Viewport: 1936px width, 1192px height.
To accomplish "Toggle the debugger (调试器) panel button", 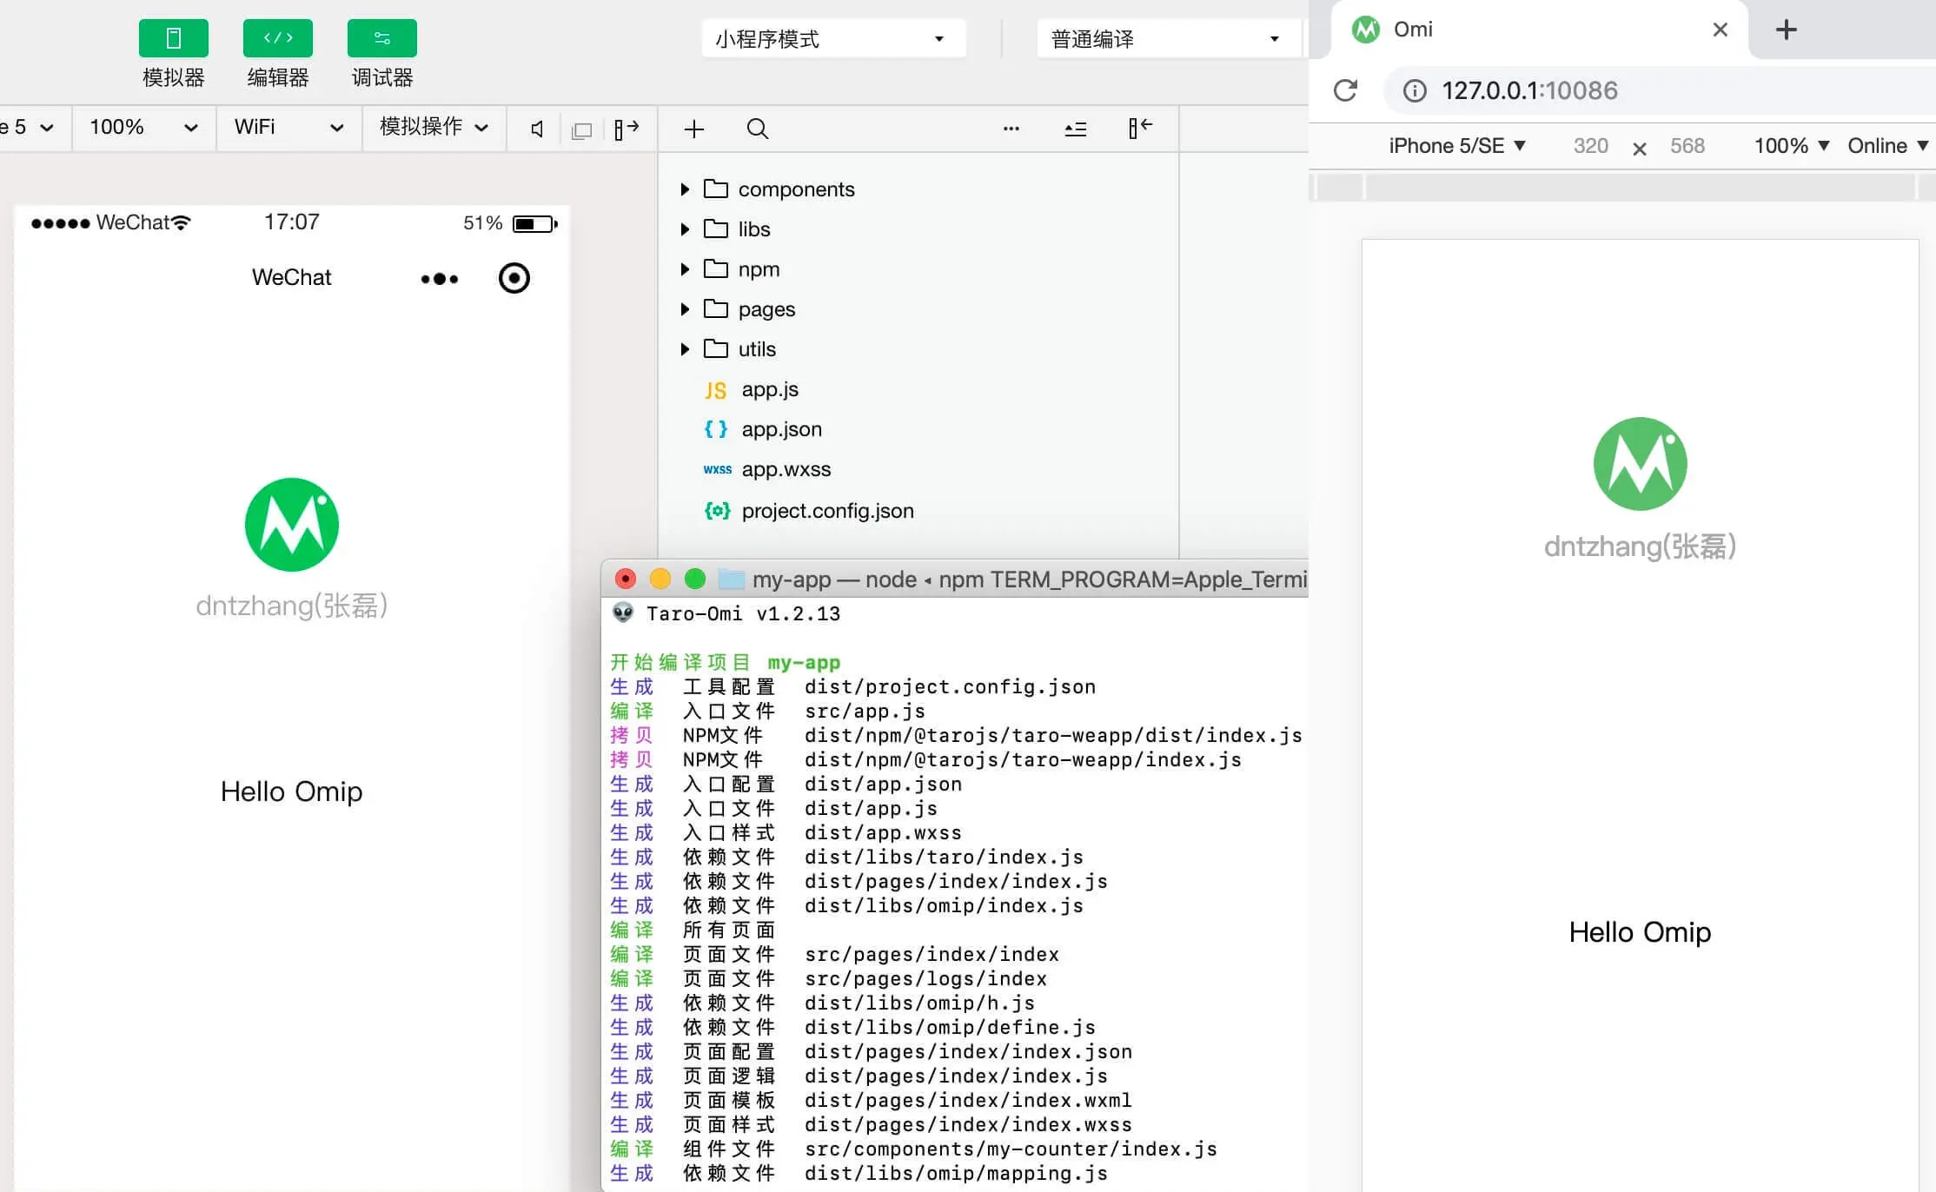I will 381,39.
